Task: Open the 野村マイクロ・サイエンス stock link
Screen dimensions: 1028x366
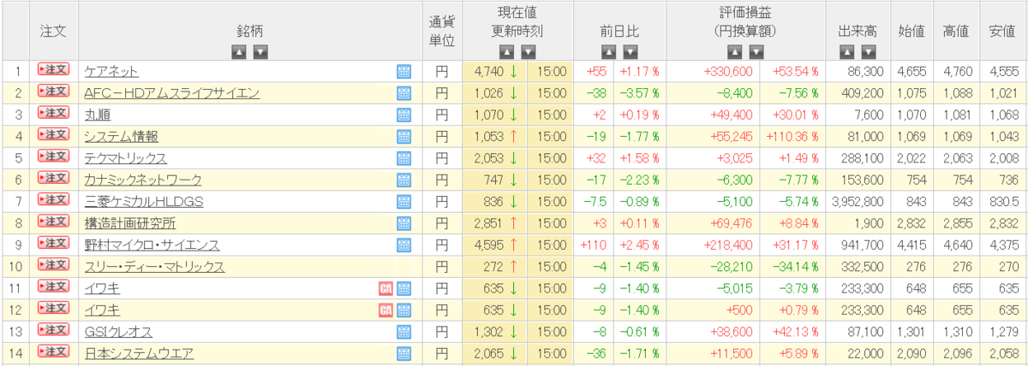Action: pos(152,245)
